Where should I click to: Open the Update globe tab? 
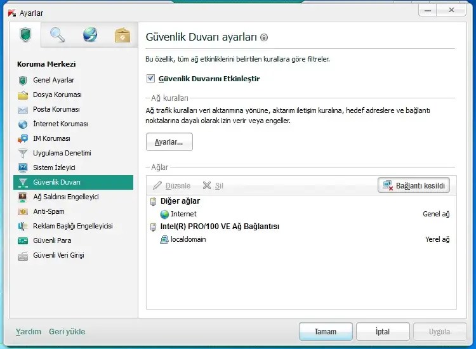point(90,35)
